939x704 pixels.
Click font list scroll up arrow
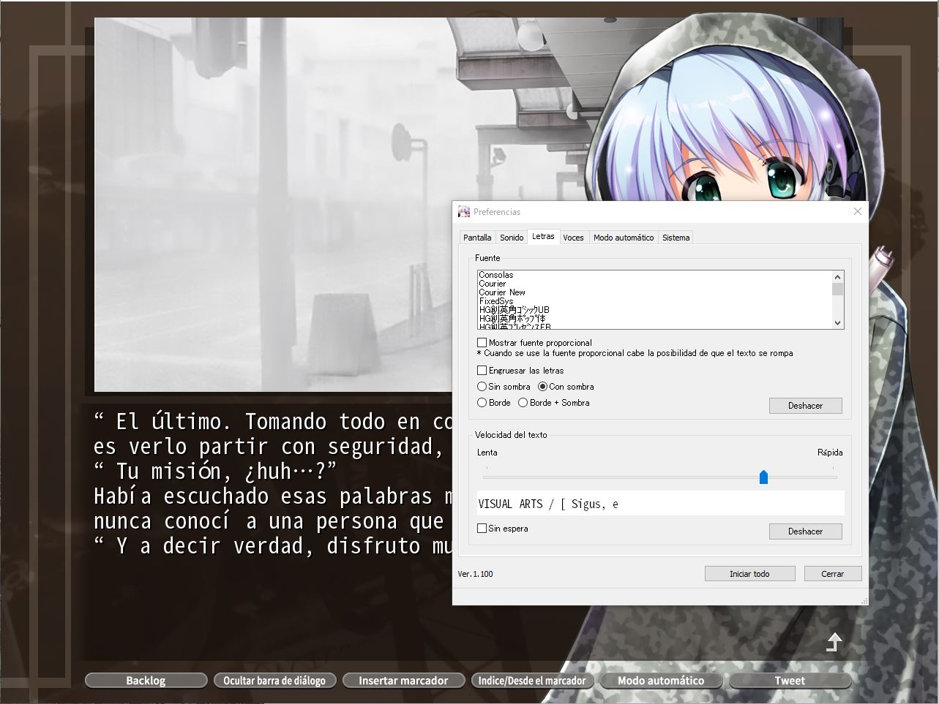pos(837,277)
